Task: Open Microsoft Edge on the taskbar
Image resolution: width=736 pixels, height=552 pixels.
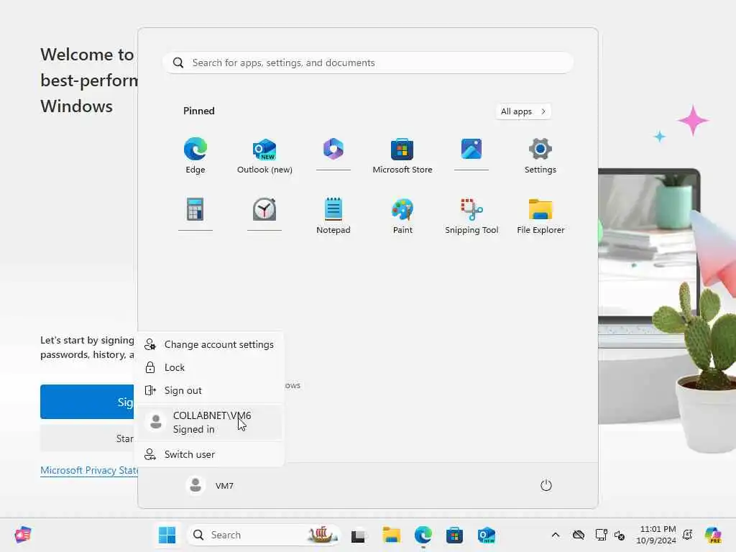Action: 423,535
